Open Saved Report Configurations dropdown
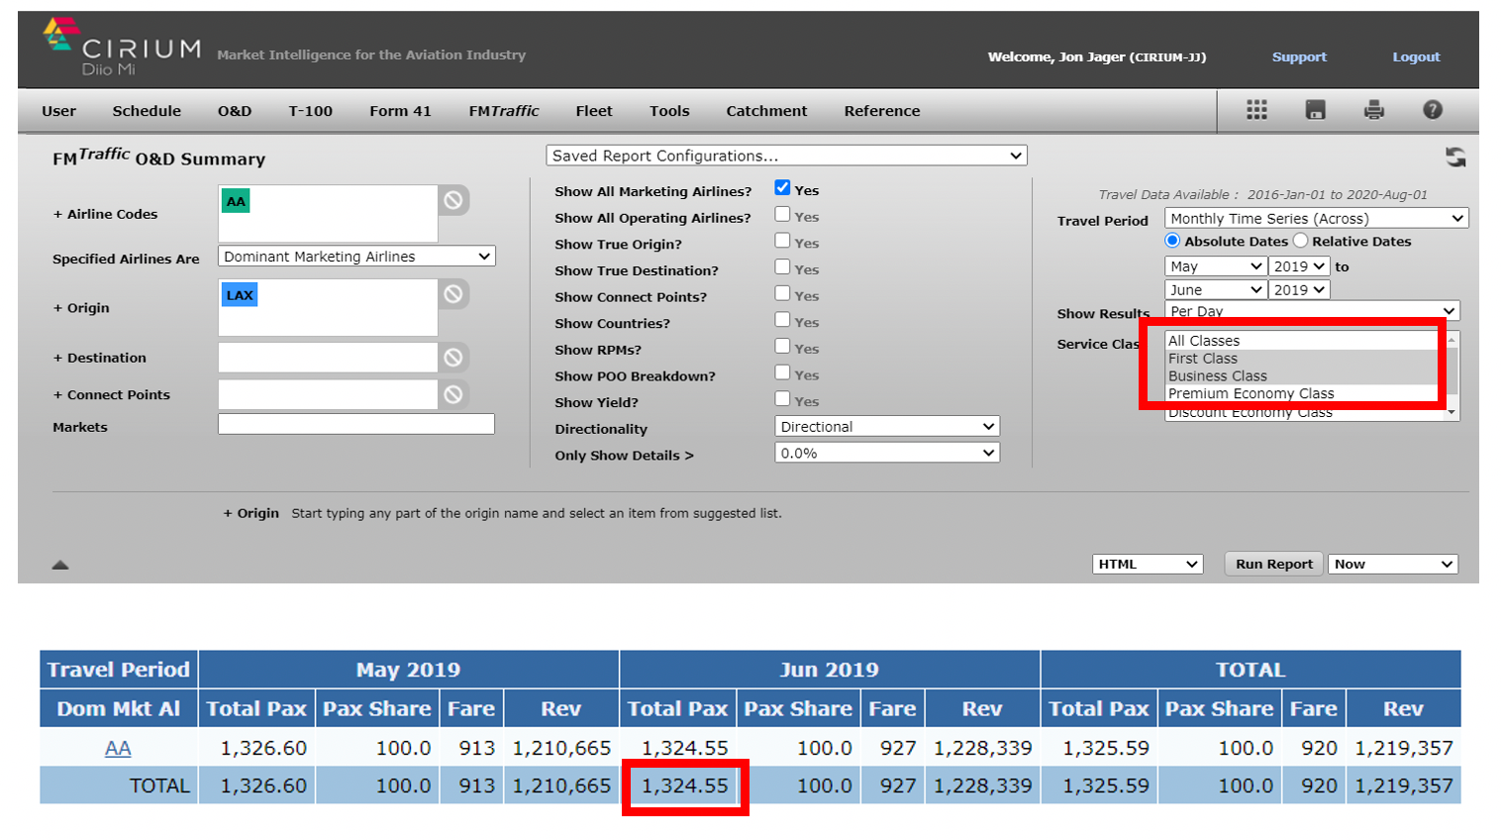 coord(786,156)
